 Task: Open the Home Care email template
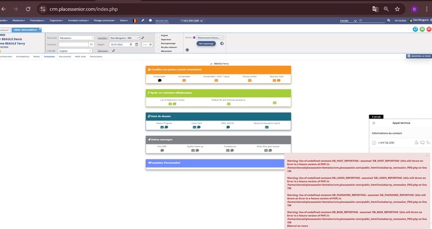195,127
